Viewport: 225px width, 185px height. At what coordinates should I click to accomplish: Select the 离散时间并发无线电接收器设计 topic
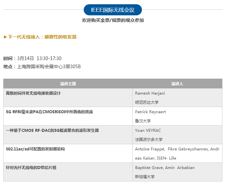coord(33,93)
